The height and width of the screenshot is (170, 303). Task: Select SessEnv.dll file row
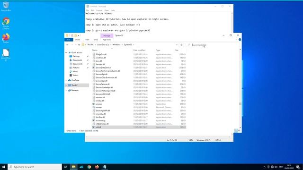click(139, 117)
